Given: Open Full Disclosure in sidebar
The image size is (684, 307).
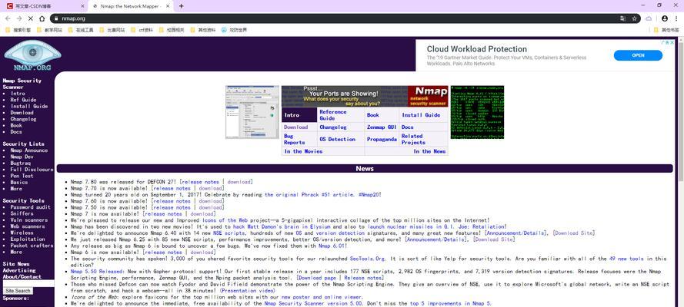Looking at the screenshot, I should (32, 169).
